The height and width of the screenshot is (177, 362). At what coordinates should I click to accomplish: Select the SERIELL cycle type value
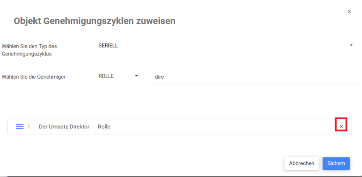click(x=108, y=46)
